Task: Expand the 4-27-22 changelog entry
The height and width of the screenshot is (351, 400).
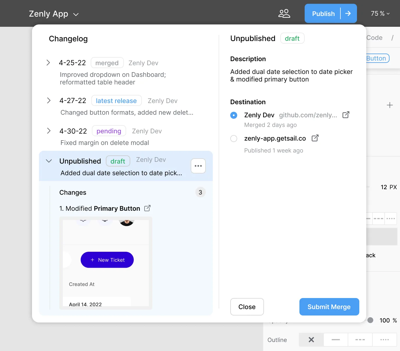Action: point(49,100)
